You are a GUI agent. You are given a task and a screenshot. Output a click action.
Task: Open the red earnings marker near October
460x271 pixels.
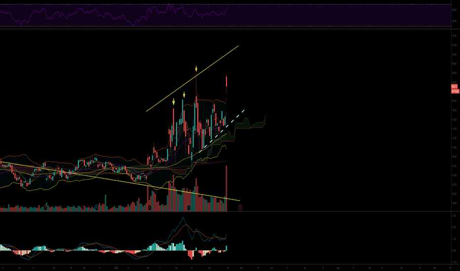click(45, 208)
